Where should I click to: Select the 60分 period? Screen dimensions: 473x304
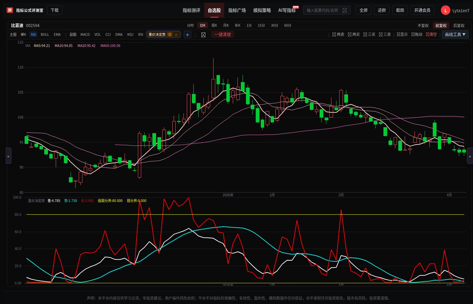click(x=288, y=26)
